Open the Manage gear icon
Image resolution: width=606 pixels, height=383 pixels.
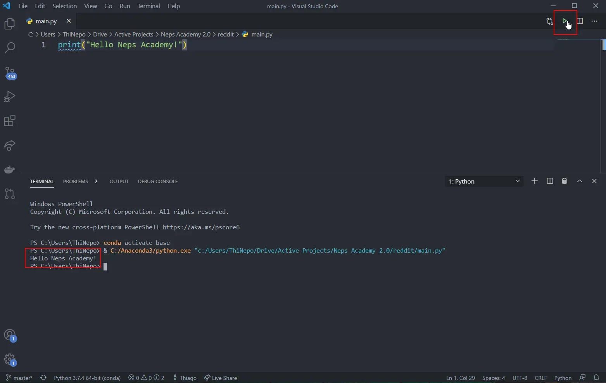click(x=10, y=360)
